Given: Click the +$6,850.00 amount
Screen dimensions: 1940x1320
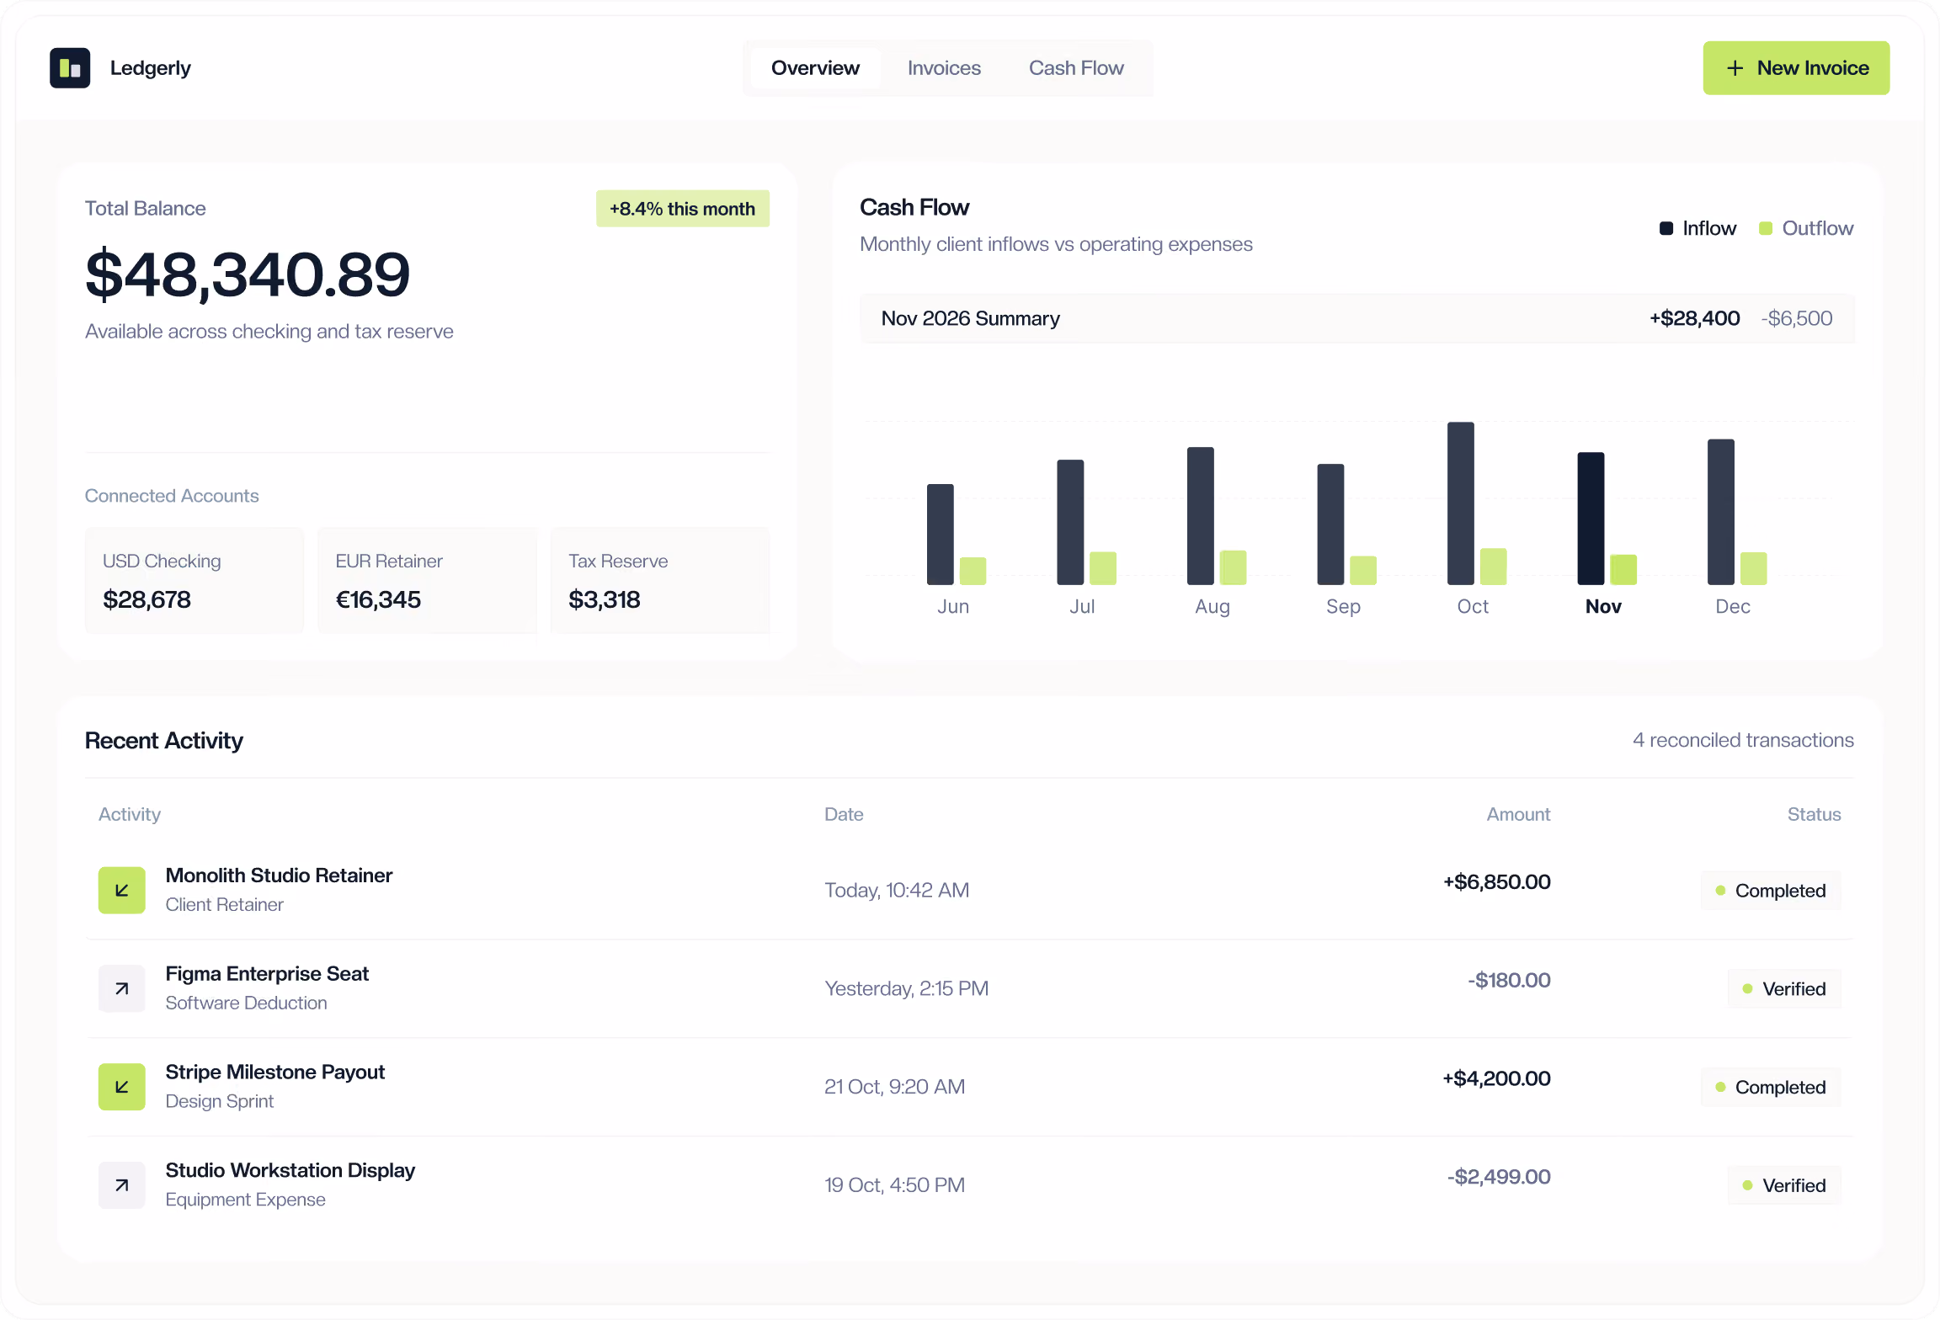Looking at the screenshot, I should click(x=1496, y=882).
